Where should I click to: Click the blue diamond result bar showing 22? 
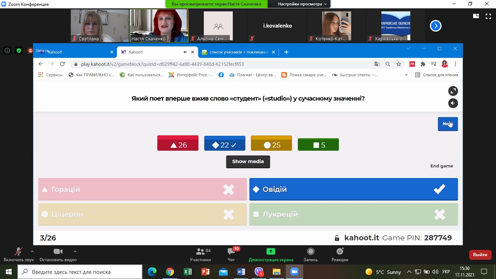click(x=225, y=143)
